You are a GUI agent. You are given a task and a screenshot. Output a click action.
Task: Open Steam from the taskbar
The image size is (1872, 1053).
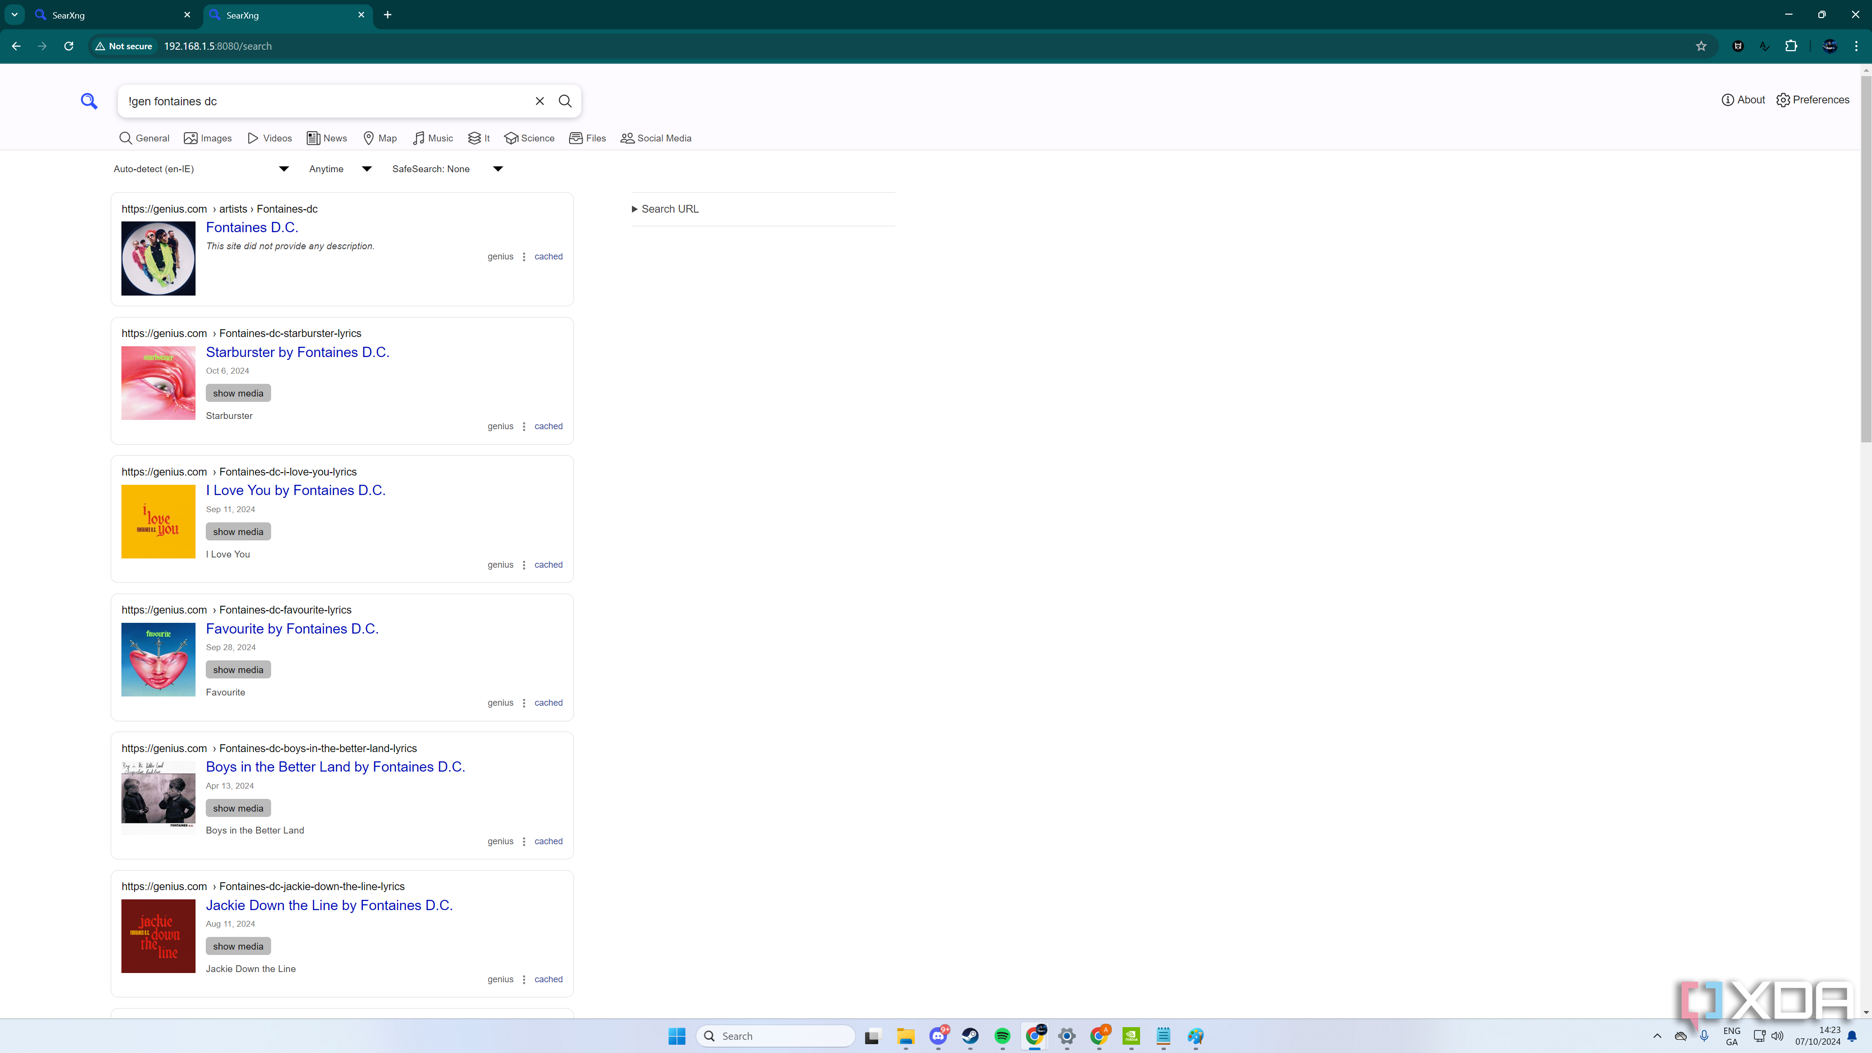tap(970, 1035)
